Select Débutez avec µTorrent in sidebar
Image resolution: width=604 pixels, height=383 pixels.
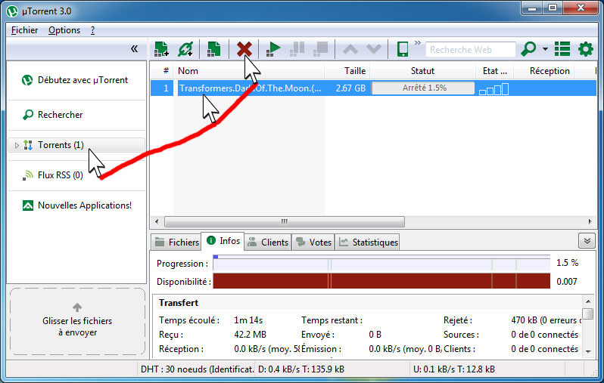[x=76, y=80]
